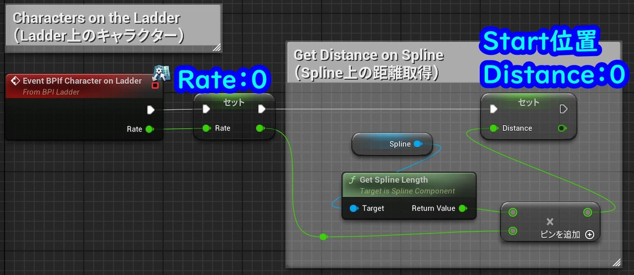Select the Set Distance node by its title
Image resolution: width=634 pixels, height=275 pixels.
coord(528,102)
